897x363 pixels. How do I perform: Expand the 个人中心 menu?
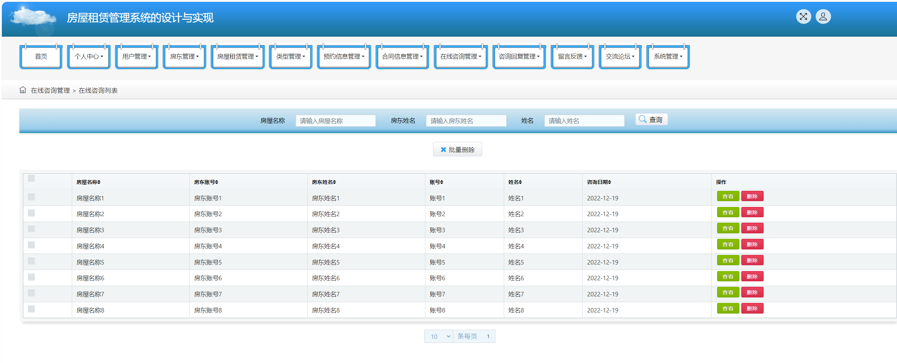89,56
